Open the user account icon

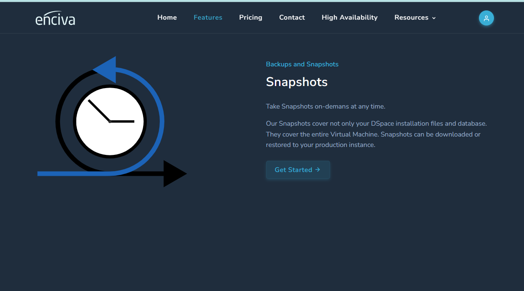coord(486,18)
